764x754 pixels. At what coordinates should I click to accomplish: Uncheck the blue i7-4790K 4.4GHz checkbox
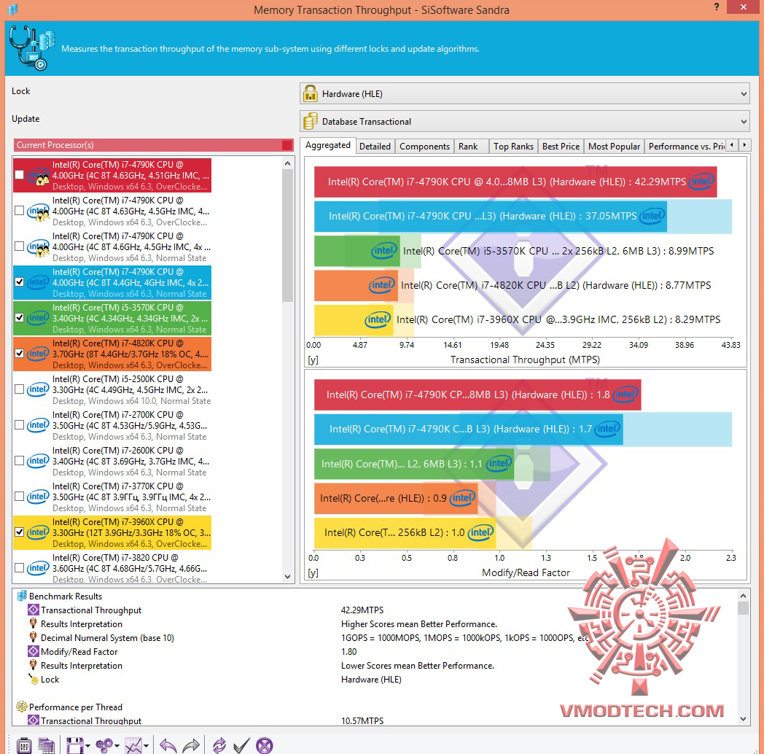(x=19, y=281)
